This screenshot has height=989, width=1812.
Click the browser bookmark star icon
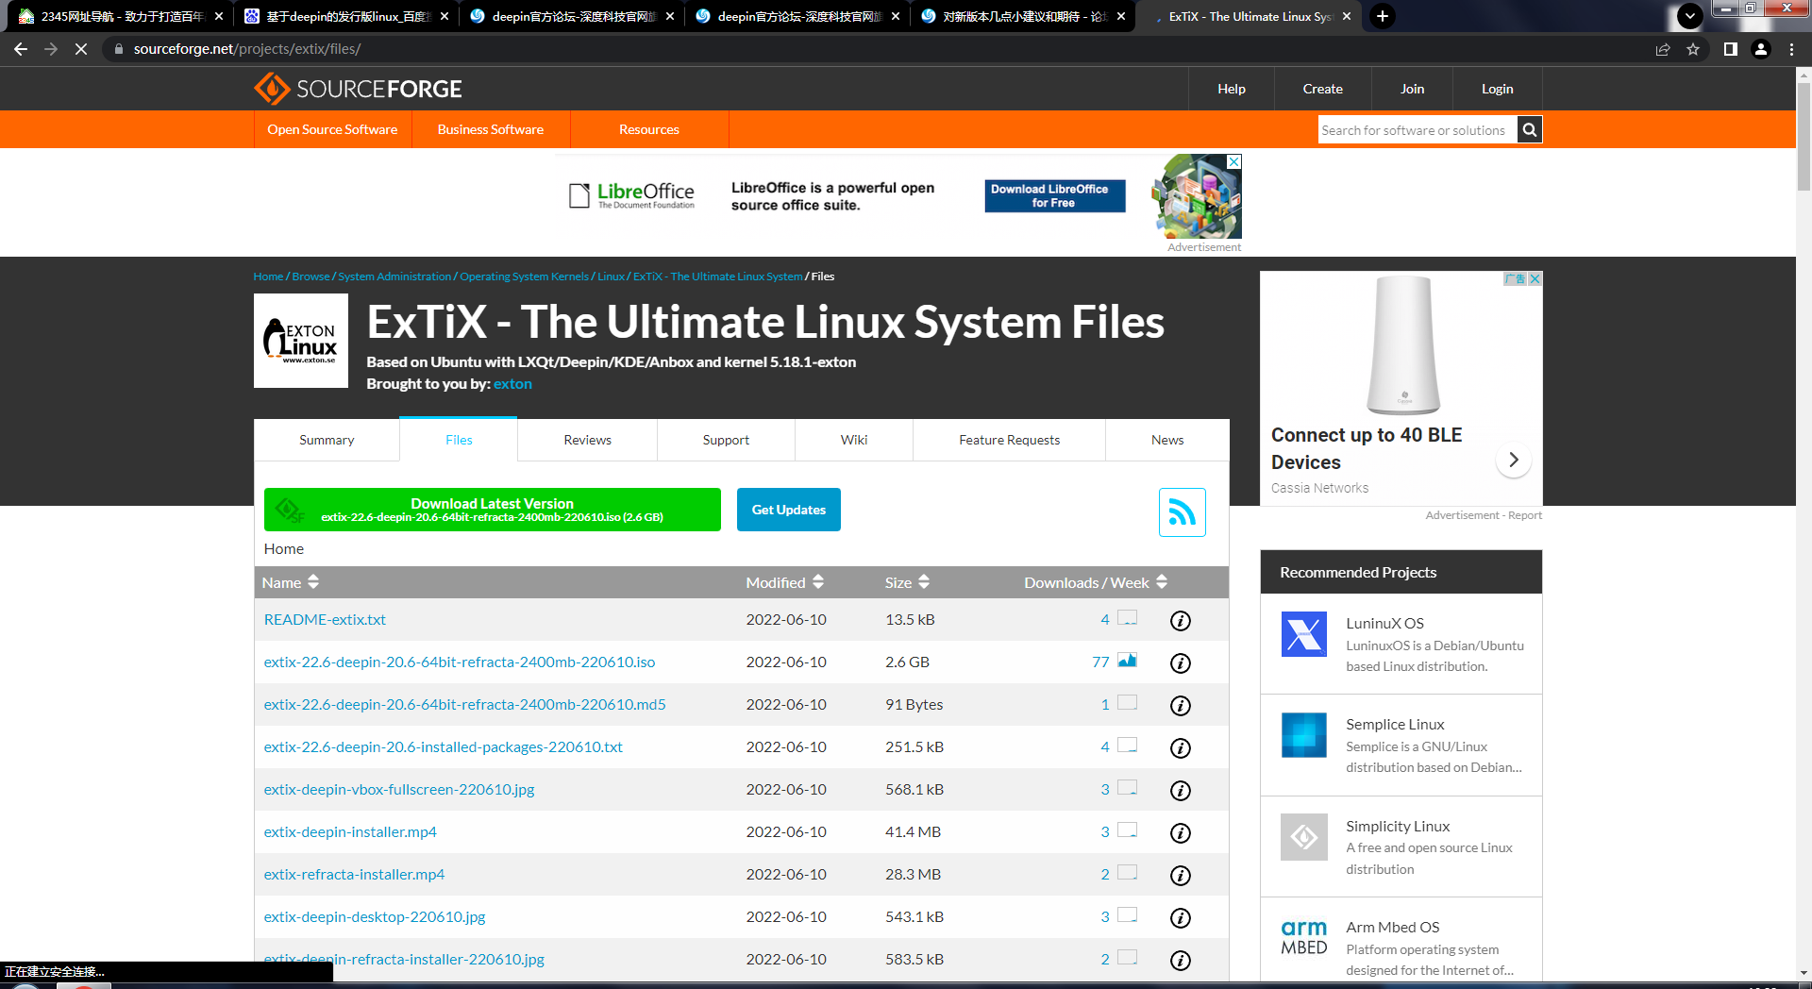coord(1693,49)
